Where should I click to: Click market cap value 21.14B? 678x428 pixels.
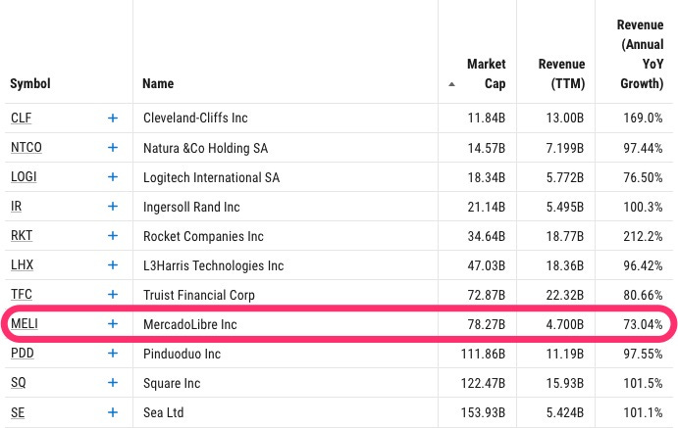click(x=487, y=207)
